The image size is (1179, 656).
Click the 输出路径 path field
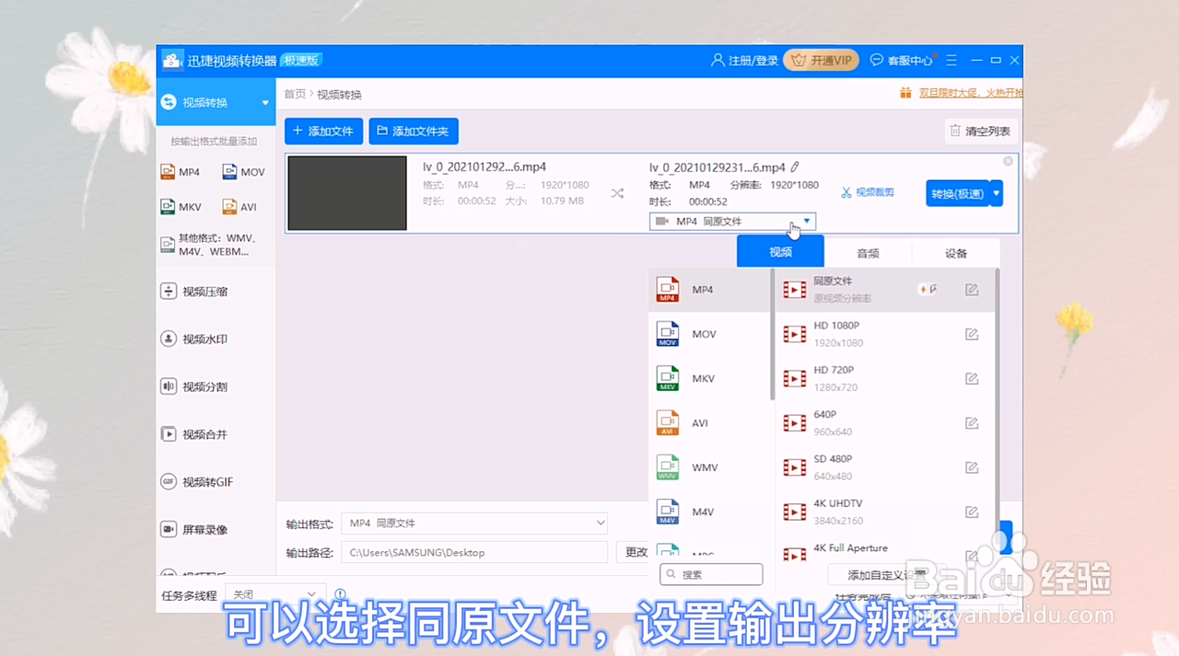474,552
